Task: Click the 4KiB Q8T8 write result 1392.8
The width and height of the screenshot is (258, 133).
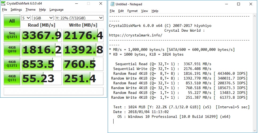Action: click(83, 49)
